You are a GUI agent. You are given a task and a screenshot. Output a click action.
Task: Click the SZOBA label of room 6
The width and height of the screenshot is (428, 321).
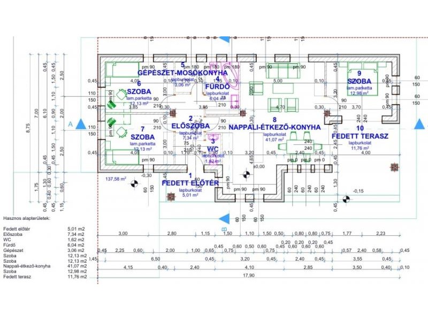tap(139, 91)
